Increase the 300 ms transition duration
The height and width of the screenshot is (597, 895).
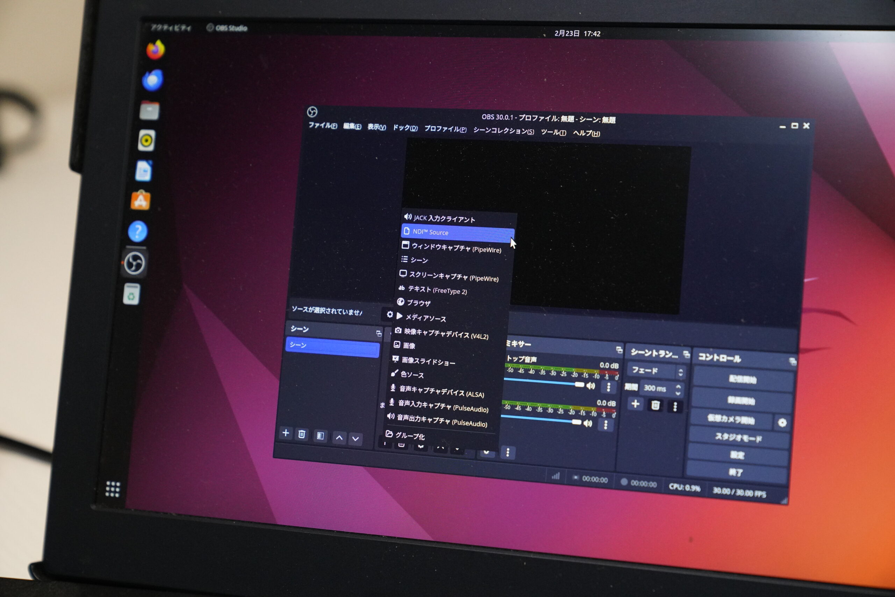(x=678, y=386)
